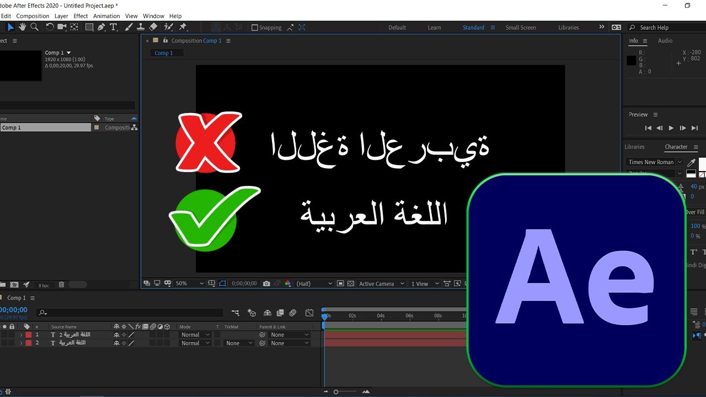The width and height of the screenshot is (706, 397).
Task: Select the Clone Stamp tool
Action: click(x=141, y=27)
